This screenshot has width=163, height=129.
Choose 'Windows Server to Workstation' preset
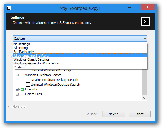[x=80, y=63]
